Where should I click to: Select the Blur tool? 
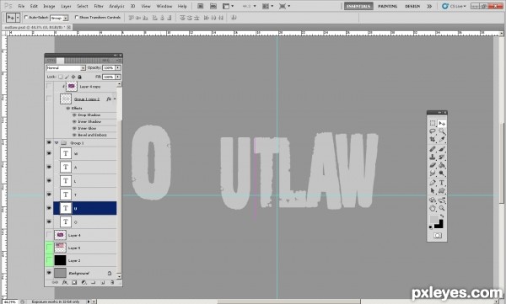[x=433, y=173]
